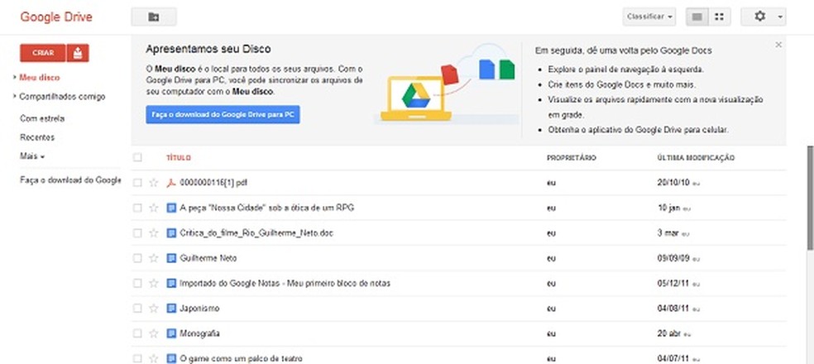Click the doc icon beside Guilherme Neto
814x364 pixels.
pos(170,258)
